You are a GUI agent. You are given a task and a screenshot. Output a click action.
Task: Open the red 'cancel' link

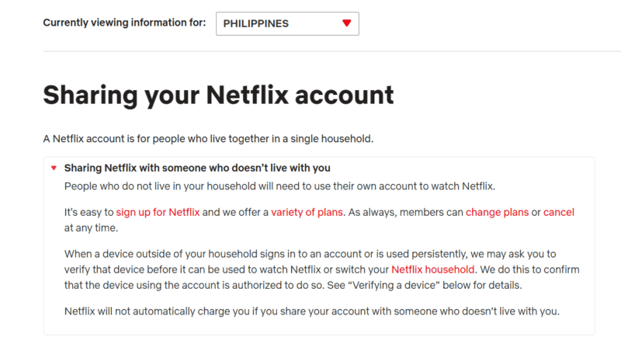pos(558,212)
